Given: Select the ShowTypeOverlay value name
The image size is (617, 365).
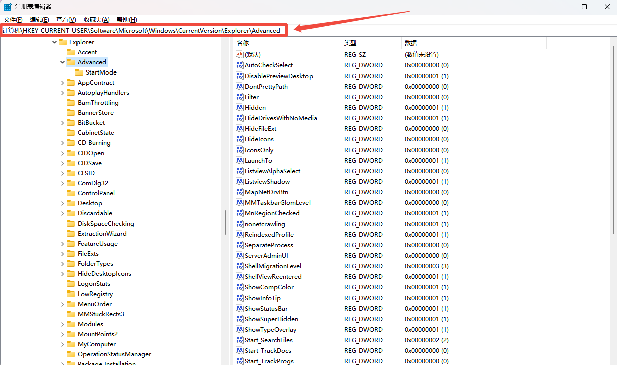Looking at the screenshot, I should [270, 329].
